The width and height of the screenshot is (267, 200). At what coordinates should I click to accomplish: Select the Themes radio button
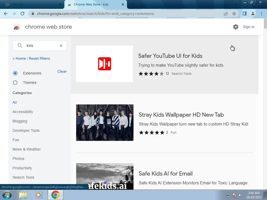click(15, 83)
